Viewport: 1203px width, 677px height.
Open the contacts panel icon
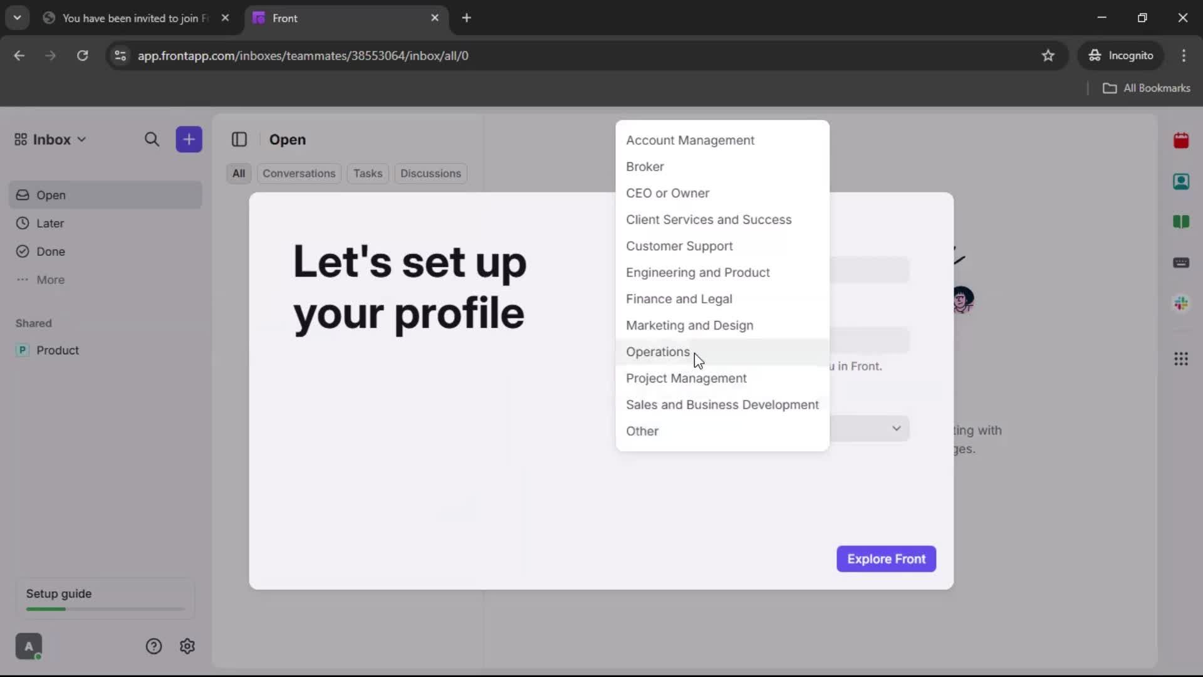click(x=1182, y=181)
